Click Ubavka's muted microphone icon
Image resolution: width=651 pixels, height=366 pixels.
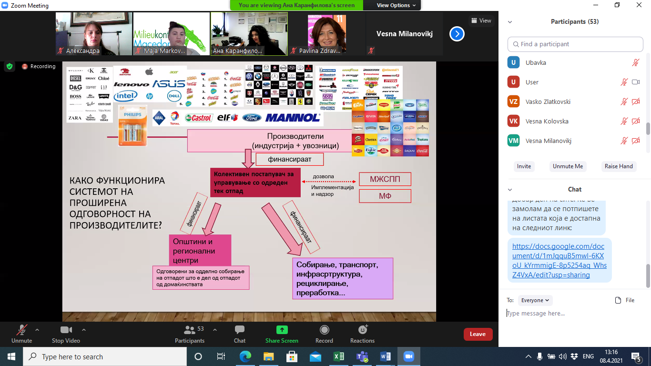(635, 62)
